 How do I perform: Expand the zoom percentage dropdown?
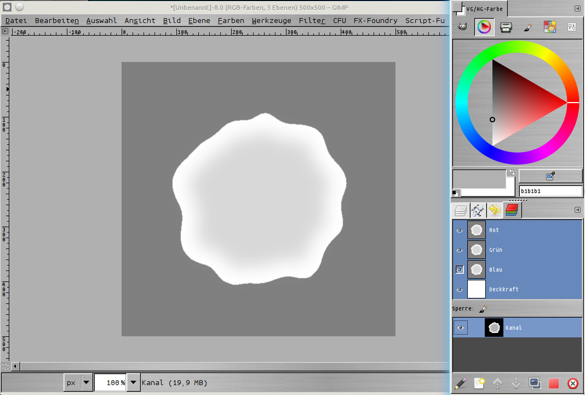(133, 382)
